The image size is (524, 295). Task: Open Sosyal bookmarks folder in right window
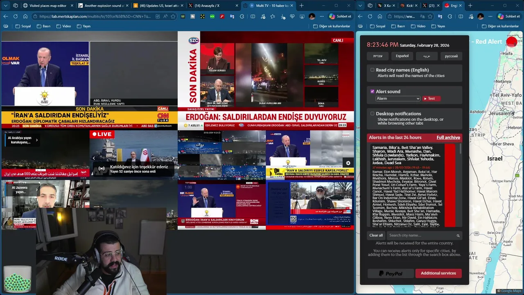pyautogui.click(x=377, y=26)
